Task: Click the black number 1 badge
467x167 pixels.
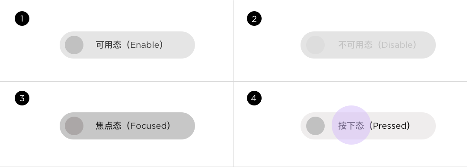Action: (x=22, y=19)
